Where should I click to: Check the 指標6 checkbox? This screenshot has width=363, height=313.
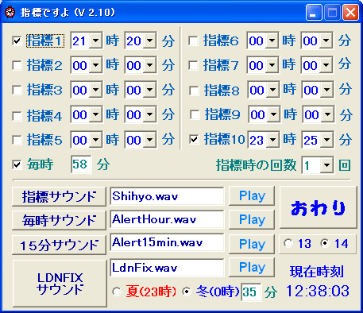pos(193,41)
